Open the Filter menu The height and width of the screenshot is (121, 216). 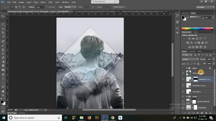50,2
